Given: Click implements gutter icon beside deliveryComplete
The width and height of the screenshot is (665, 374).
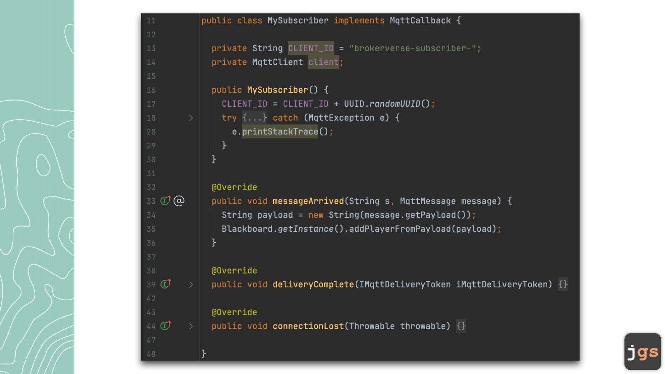Looking at the screenshot, I should pos(166,284).
